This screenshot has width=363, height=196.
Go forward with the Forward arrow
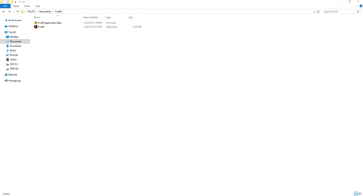[x=9, y=12]
